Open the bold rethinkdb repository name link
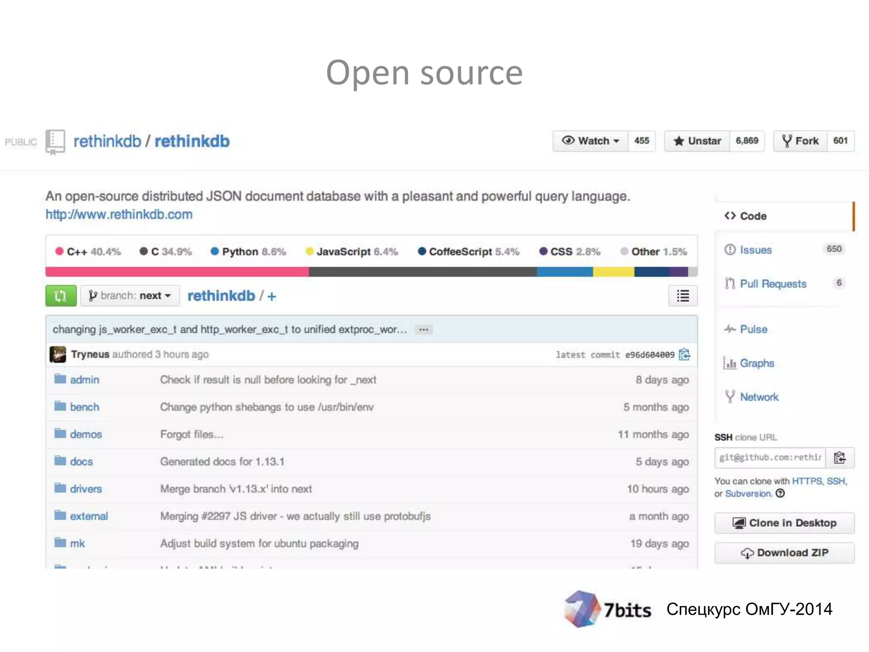869x652 pixels. pos(192,141)
